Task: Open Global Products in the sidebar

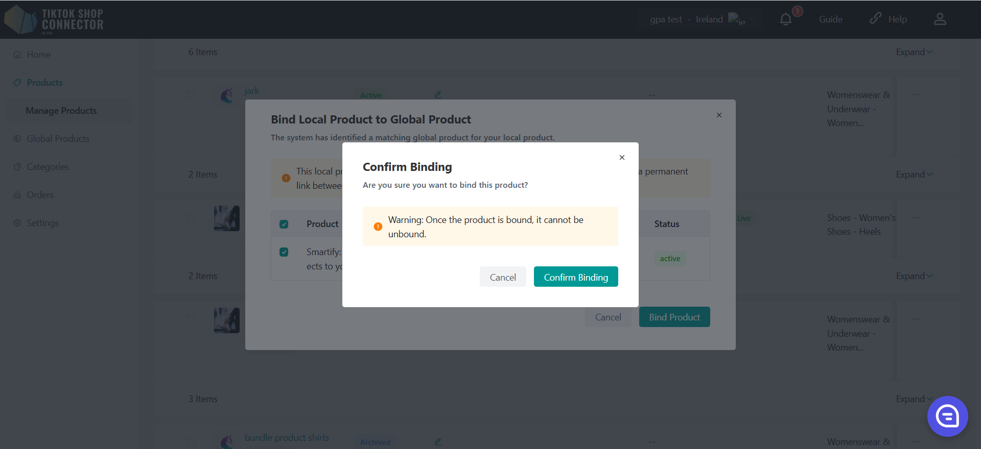Action: (58, 139)
